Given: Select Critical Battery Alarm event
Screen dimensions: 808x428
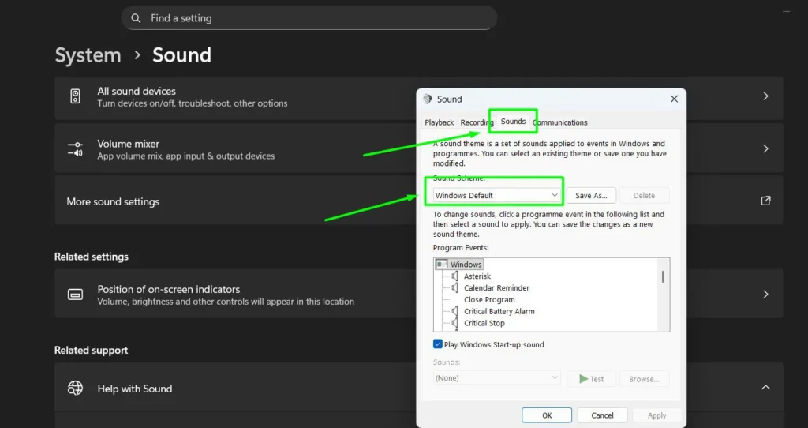Looking at the screenshot, I should (x=499, y=311).
